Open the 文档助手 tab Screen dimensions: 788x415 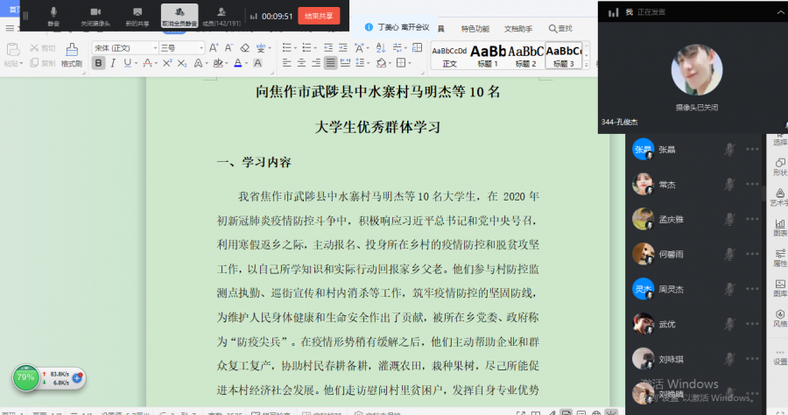coord(518,29)
